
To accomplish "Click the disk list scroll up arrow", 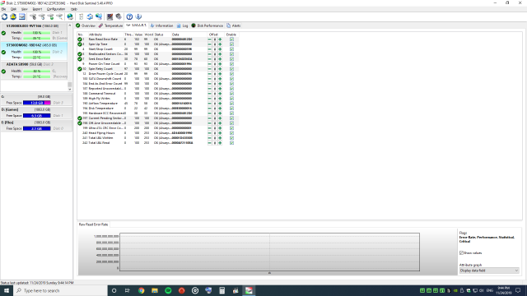I will (69, 25).
